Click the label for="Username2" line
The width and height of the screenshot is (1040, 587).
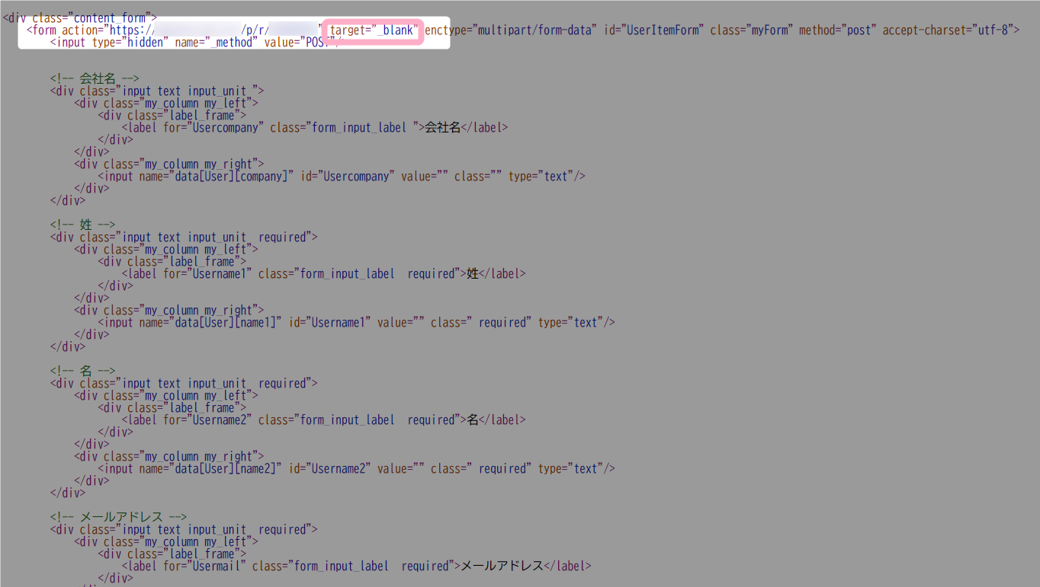[x=323, y=420]
